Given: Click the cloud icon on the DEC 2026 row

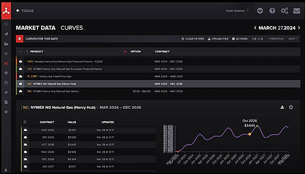Looking at the screenshot, I should click(x=26, y=159).
